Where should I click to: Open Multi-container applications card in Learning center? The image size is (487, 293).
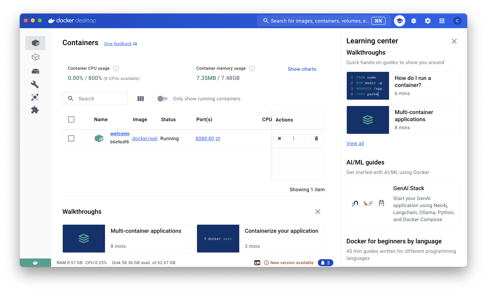403,120
